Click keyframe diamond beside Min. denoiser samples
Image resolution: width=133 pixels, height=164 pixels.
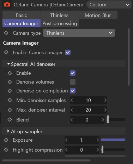(10, 100)
